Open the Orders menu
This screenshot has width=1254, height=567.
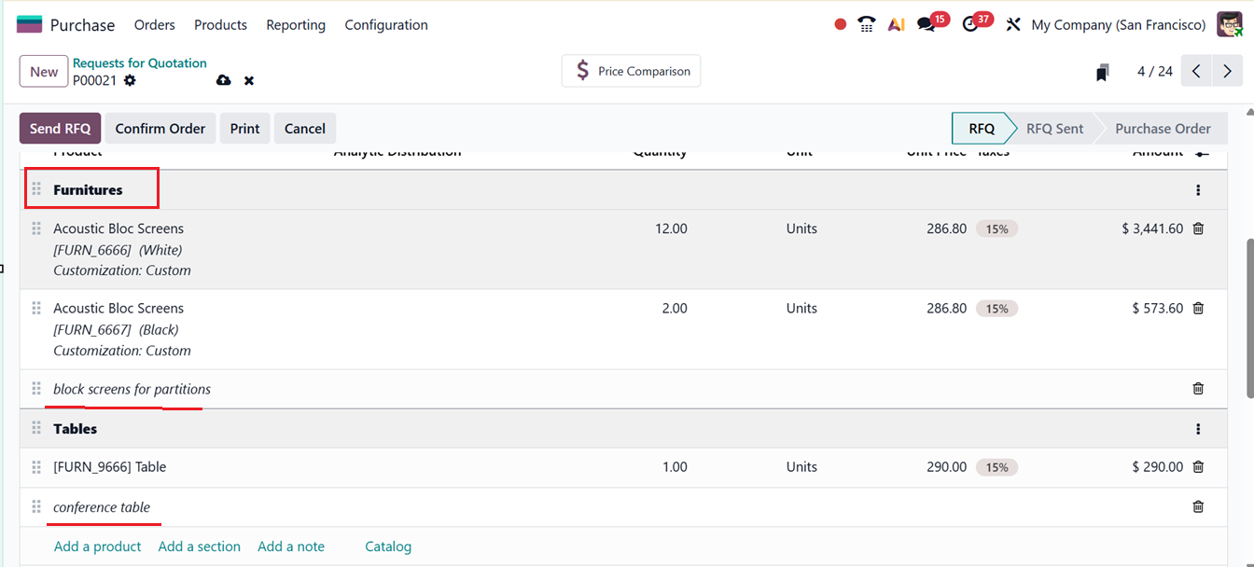(x=155, y=25)
